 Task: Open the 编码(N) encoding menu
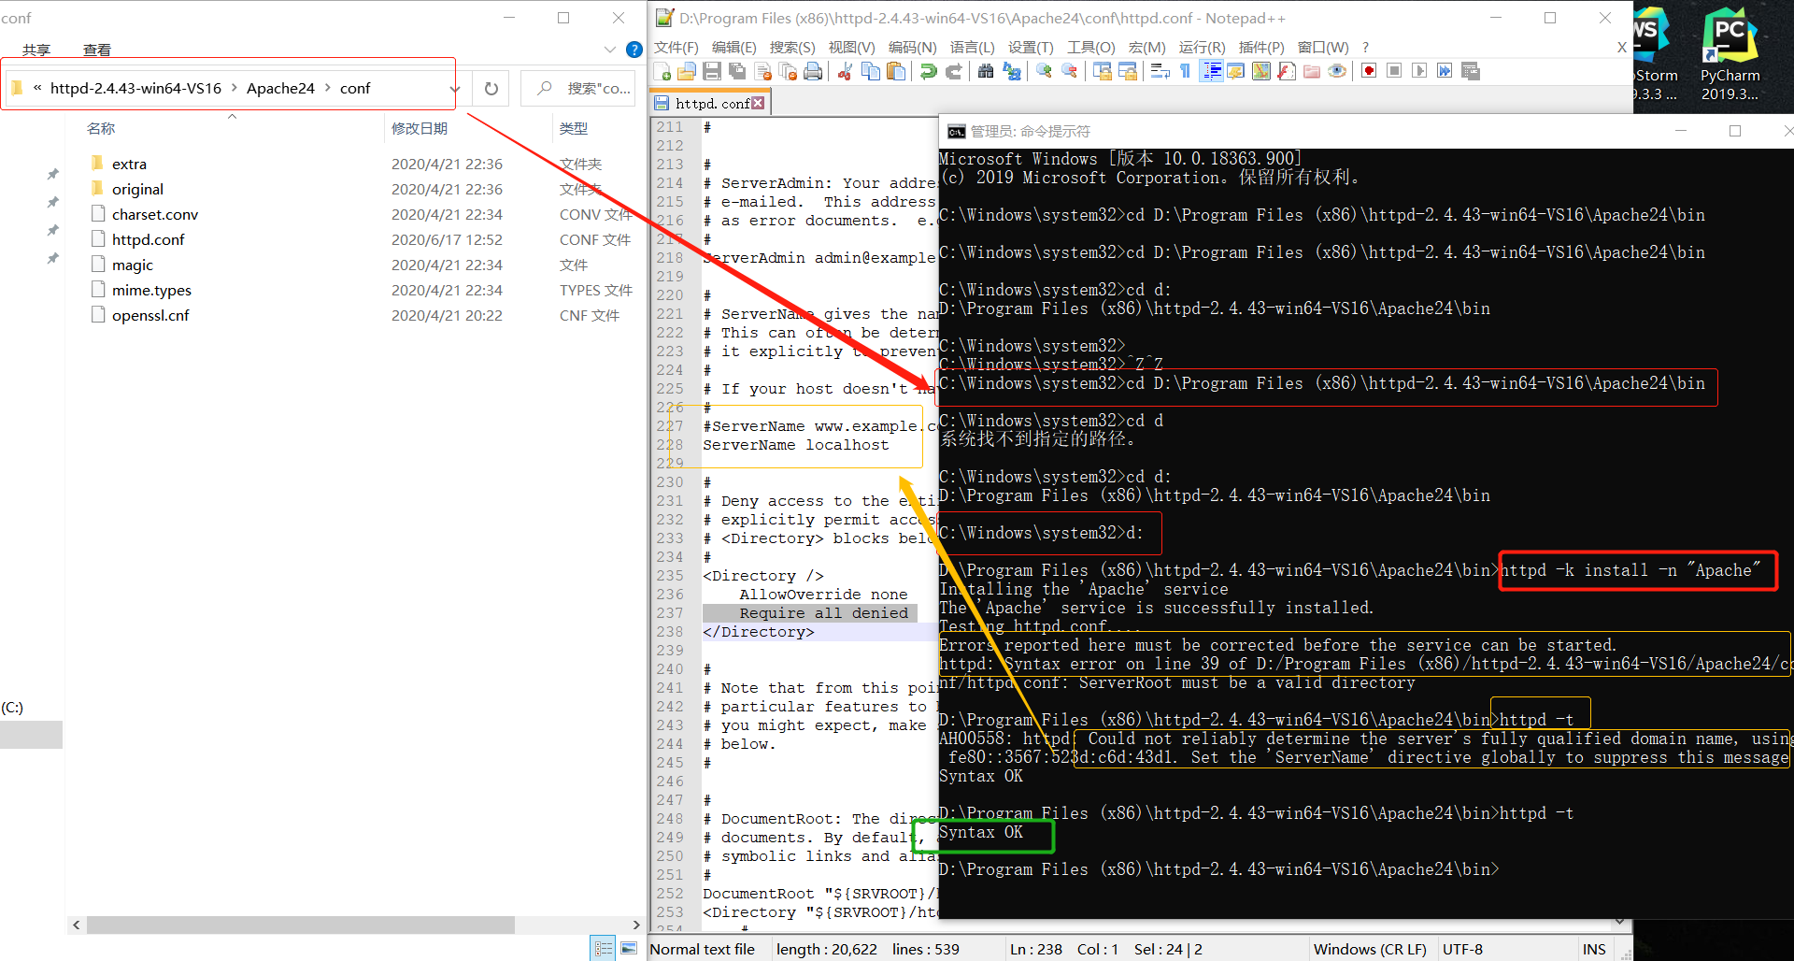912,47
